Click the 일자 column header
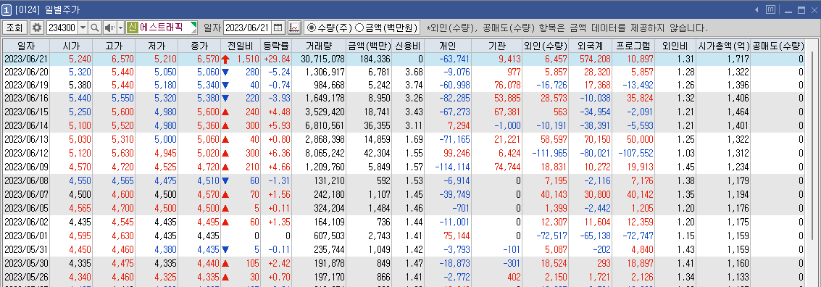Viewport: 821px width, 287px height. 26,46
